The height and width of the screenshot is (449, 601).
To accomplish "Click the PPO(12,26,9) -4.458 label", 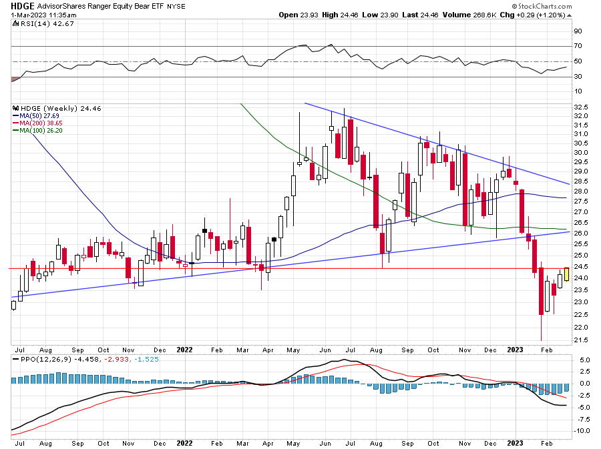I will pos(59,360).
